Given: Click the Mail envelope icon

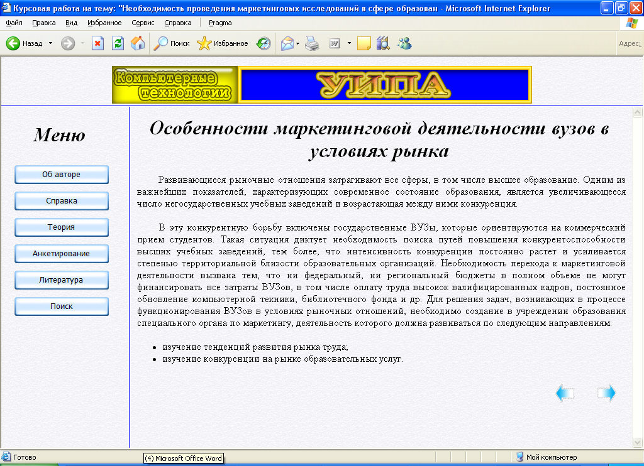Looking at the screenshot, I should (287, 43).
